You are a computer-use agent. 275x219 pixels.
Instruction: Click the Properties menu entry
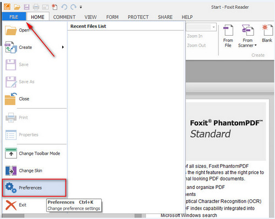tap(35, 134)
